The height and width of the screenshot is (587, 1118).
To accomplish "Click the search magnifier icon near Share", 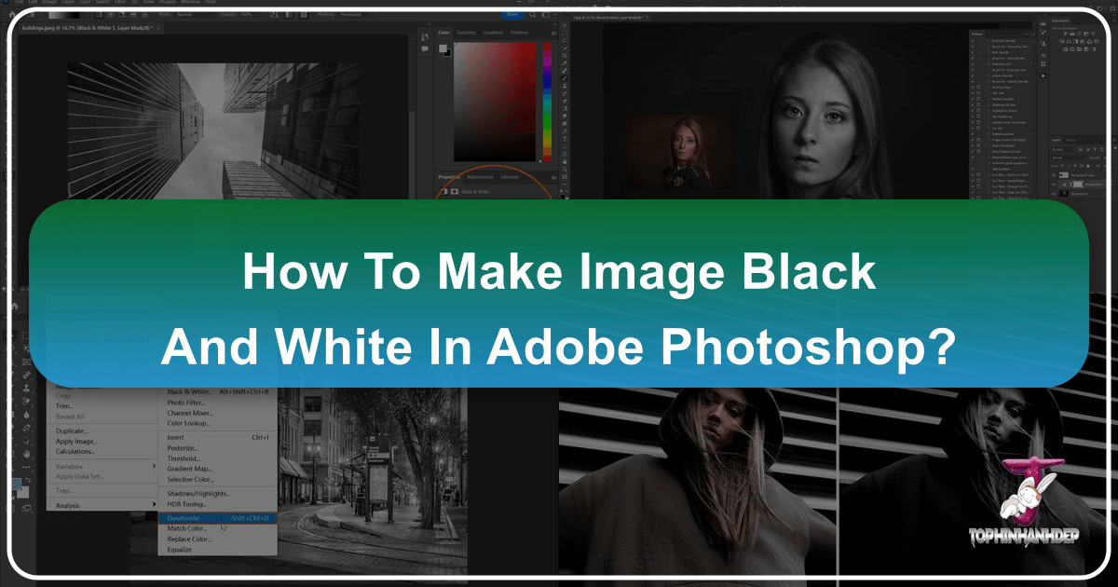I will 532,15.
